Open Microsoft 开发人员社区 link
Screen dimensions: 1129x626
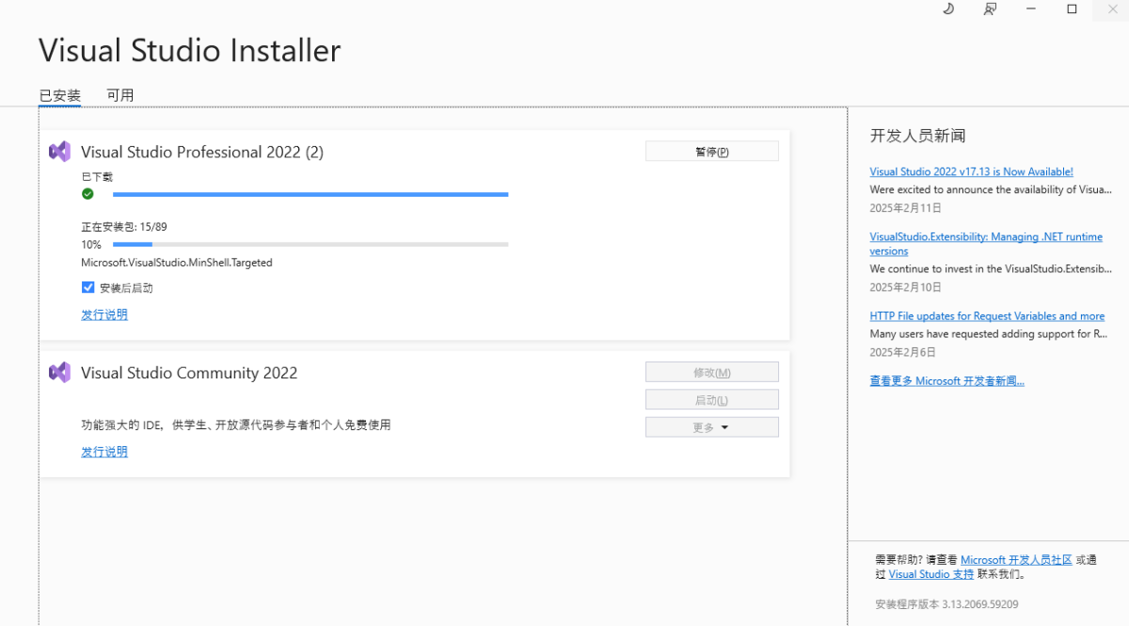click(1016, 559)
